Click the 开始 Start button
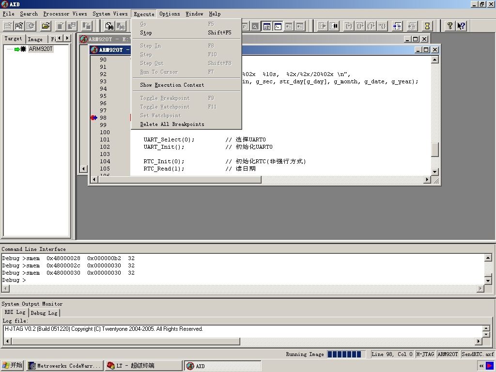 [x=13, y=365]
